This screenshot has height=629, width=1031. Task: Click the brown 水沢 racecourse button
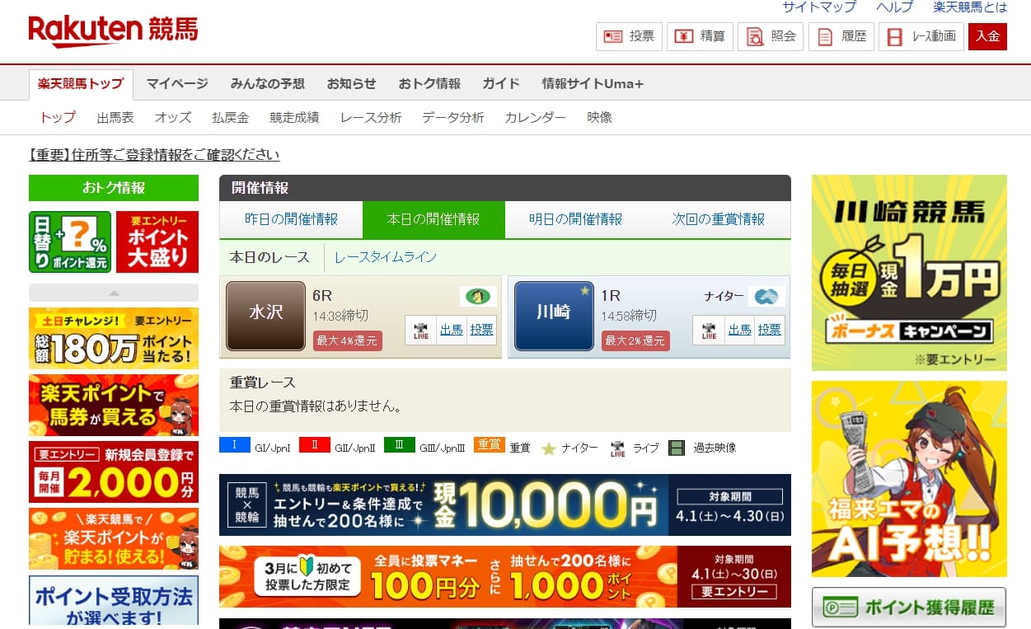click(266, 315)
